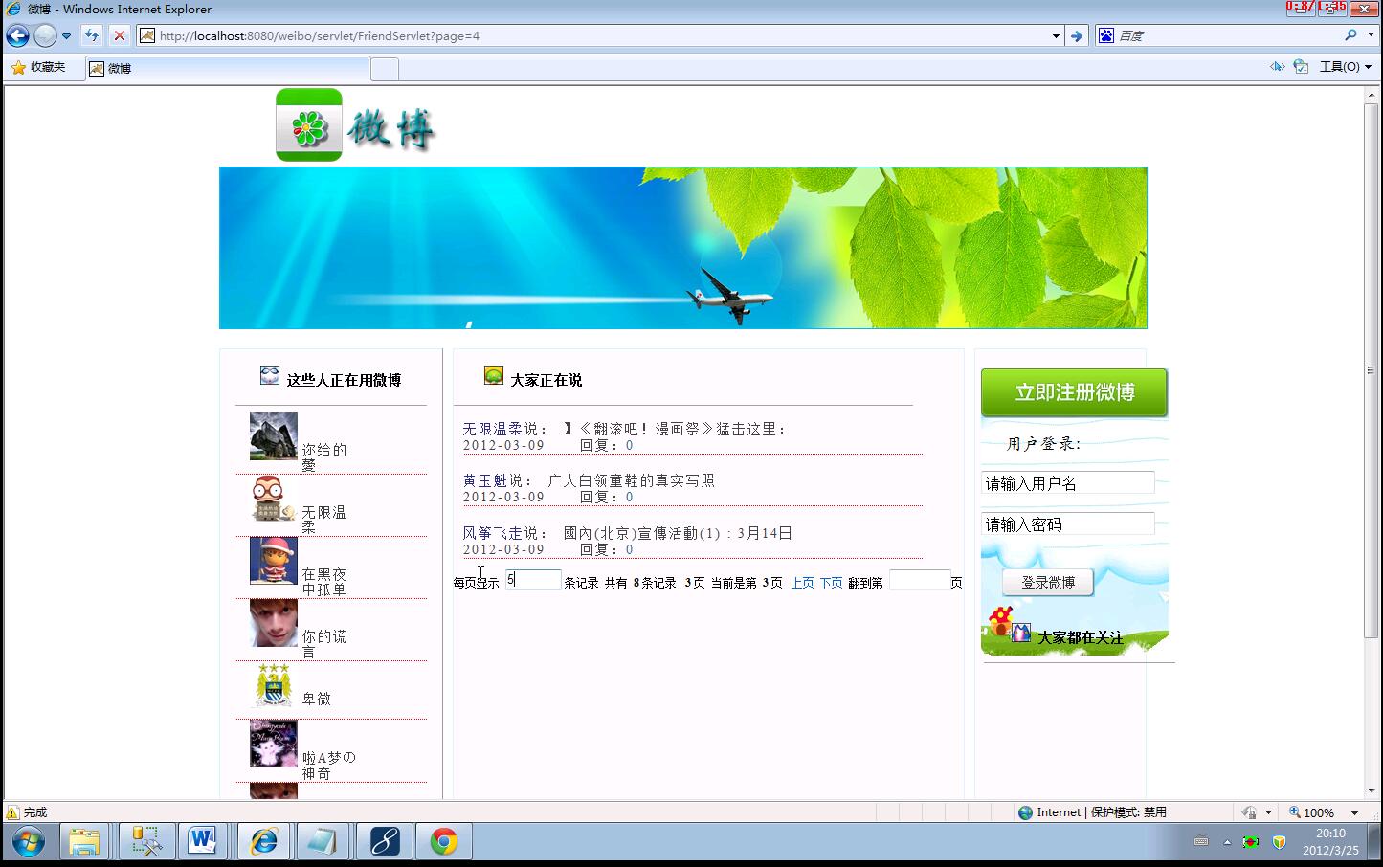Click the post text 广大白领童鞋的真实写照
Screen dimensions: 1383x867
[x=631, y=480]
